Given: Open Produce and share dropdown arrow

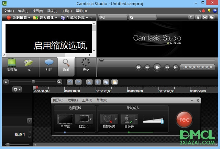Looking at the screenshot, I should [87, 18].
